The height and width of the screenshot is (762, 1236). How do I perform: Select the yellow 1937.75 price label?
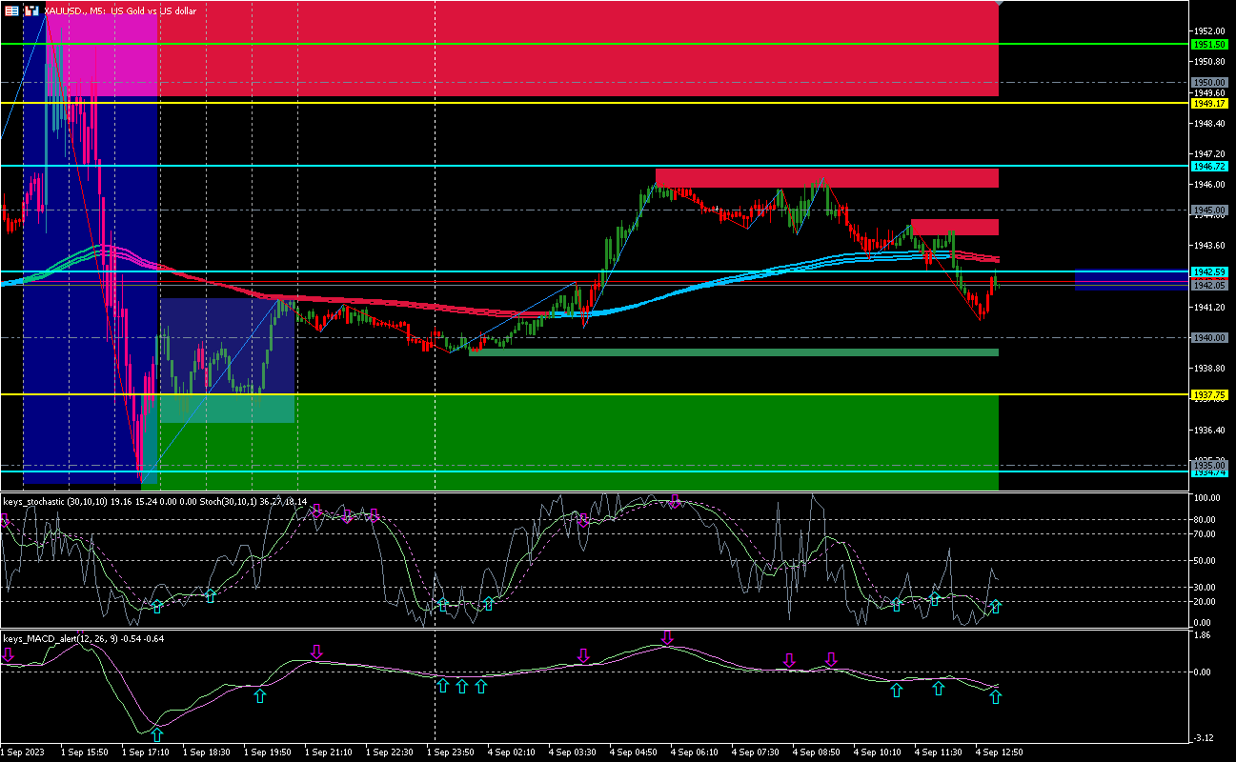coord(1208,394)
